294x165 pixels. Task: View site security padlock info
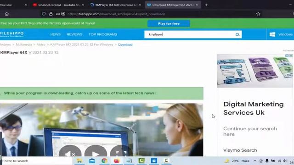coord(51,14)
